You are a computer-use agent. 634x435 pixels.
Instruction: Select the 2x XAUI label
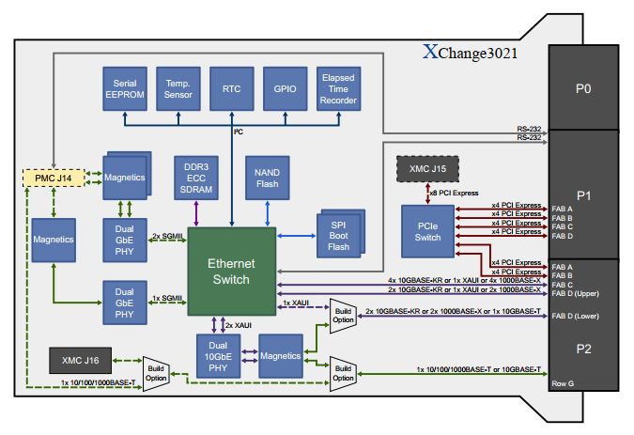pos(239,325)
